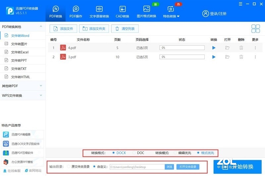
Task: Select the DOC format radio button
Action: (134, 153)
